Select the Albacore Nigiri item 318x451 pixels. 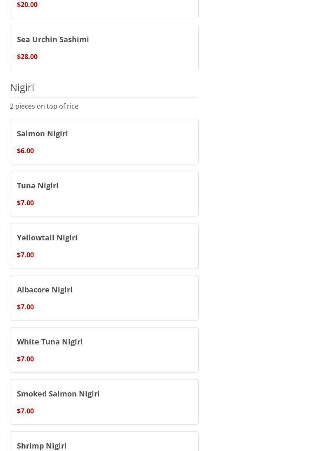45,290
